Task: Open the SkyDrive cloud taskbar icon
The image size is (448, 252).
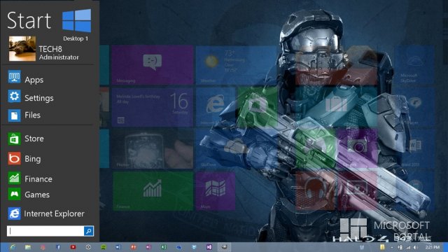Action: pyautogui.click(x=179, y=247)
